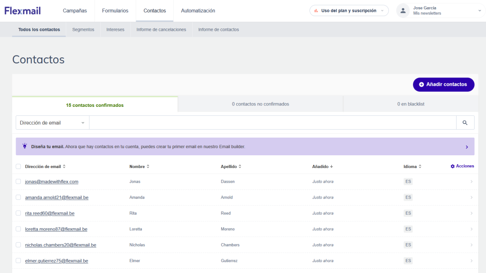This screenshot has width=486, height=273.
Task: Show 0 en blacklist tab
Action: tap(411, 104)
